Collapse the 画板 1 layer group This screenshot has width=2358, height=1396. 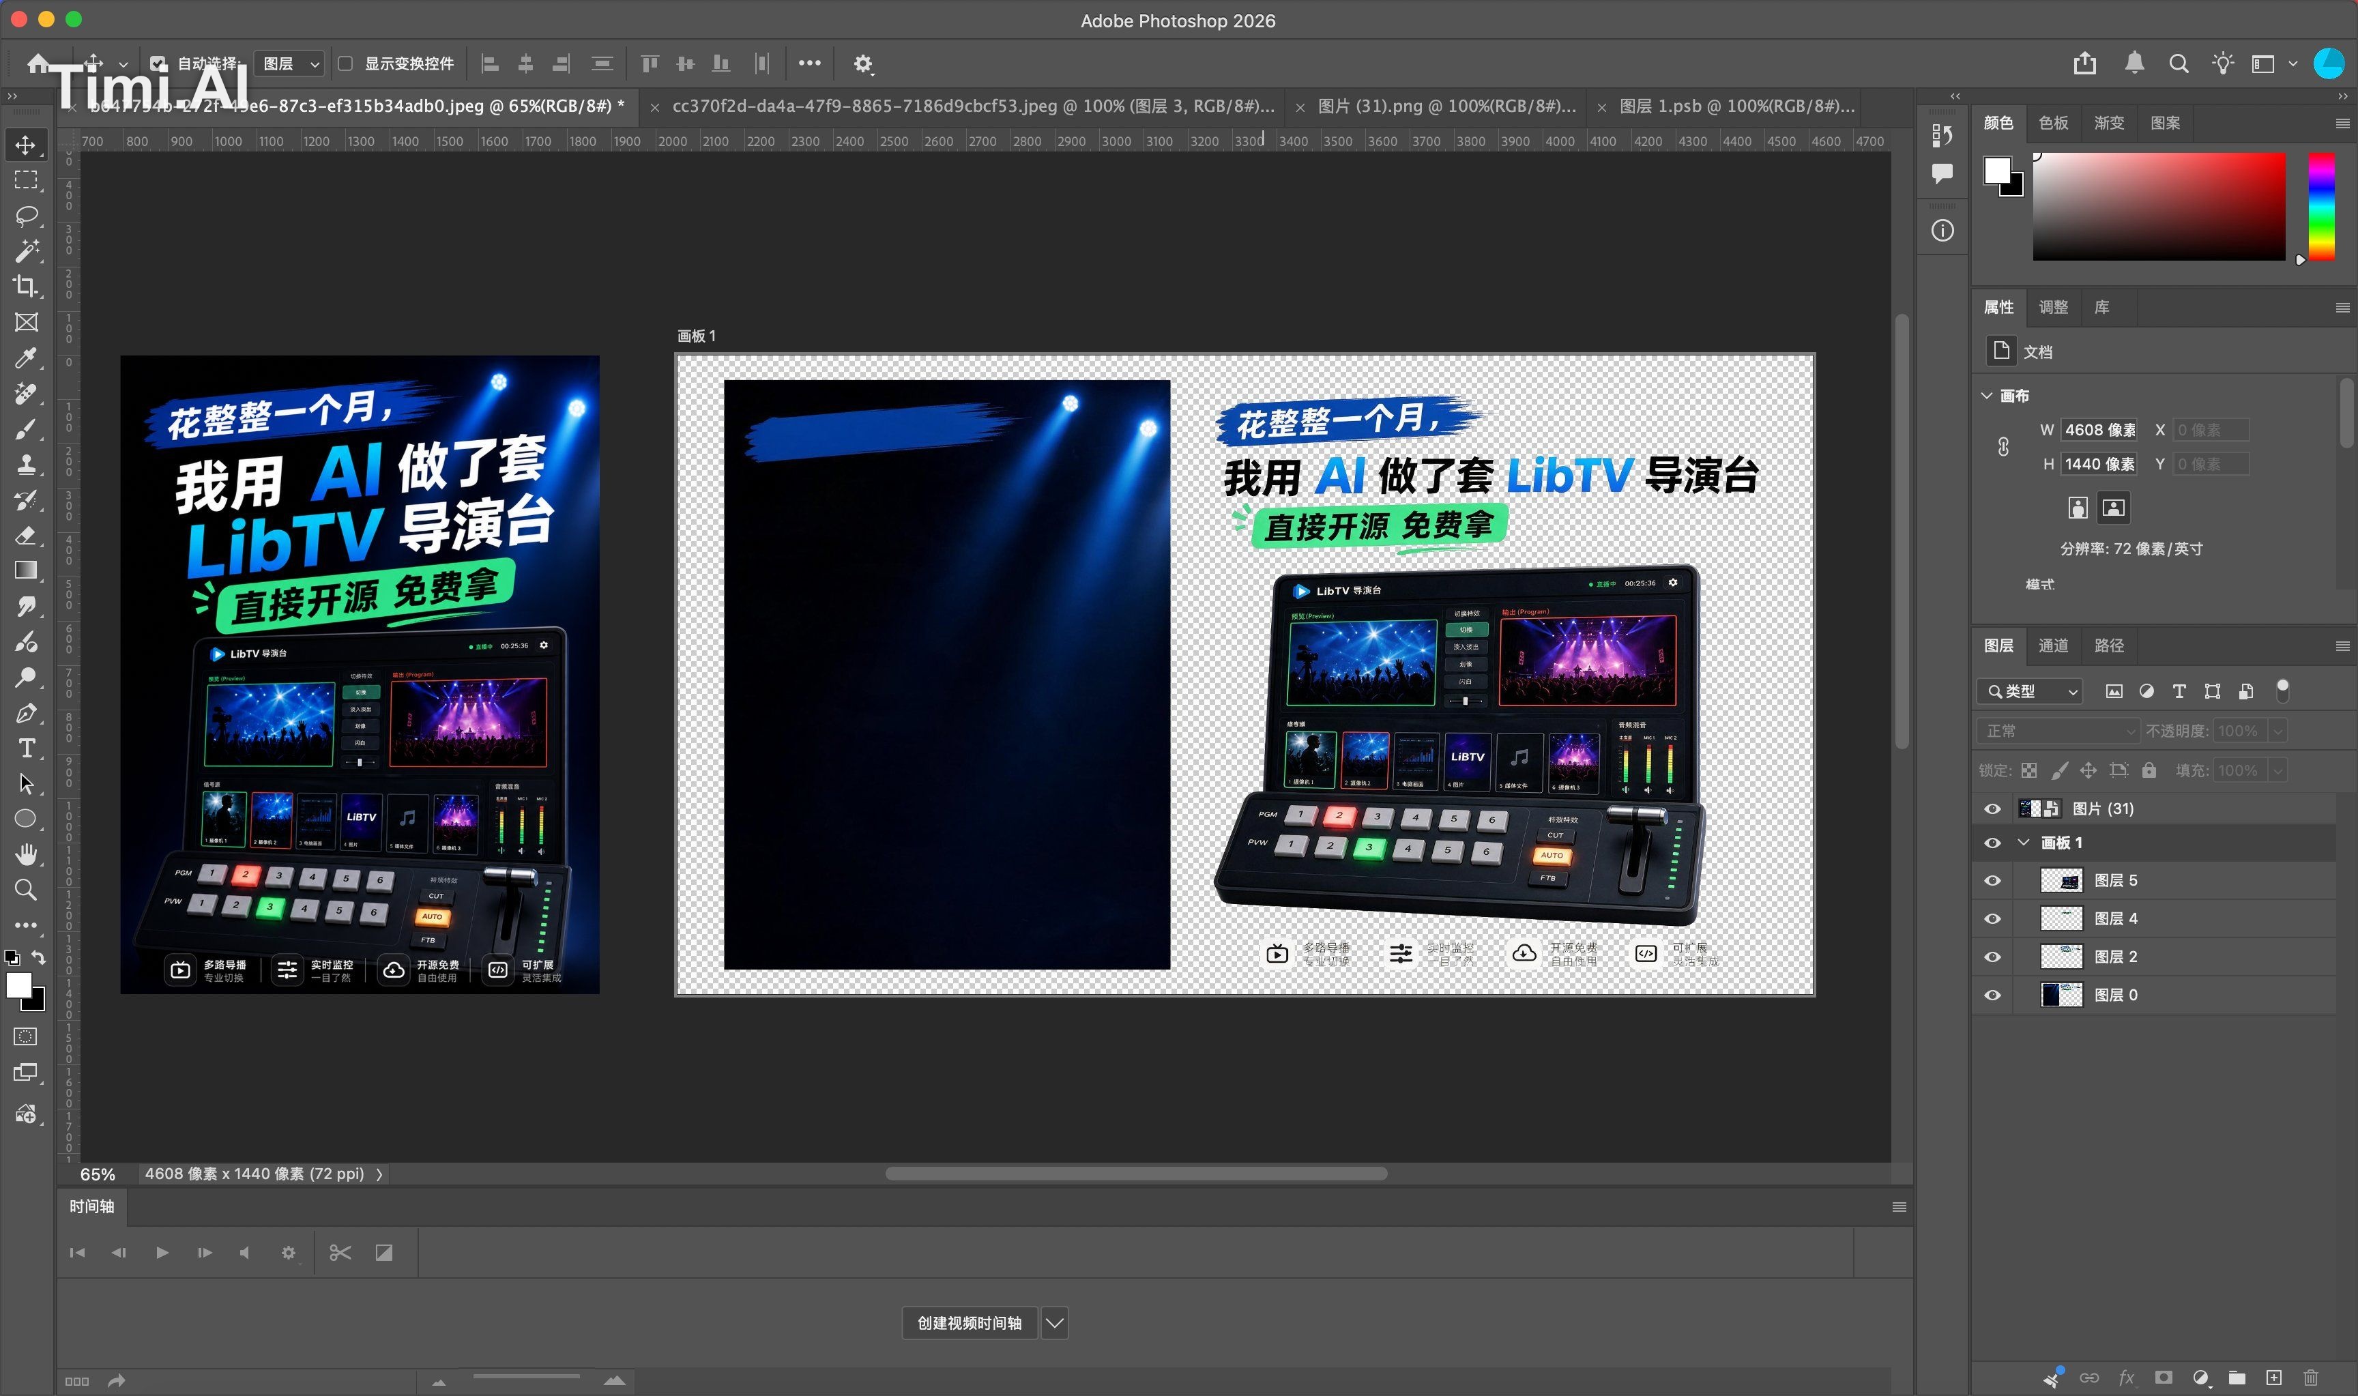(2023, 843)
